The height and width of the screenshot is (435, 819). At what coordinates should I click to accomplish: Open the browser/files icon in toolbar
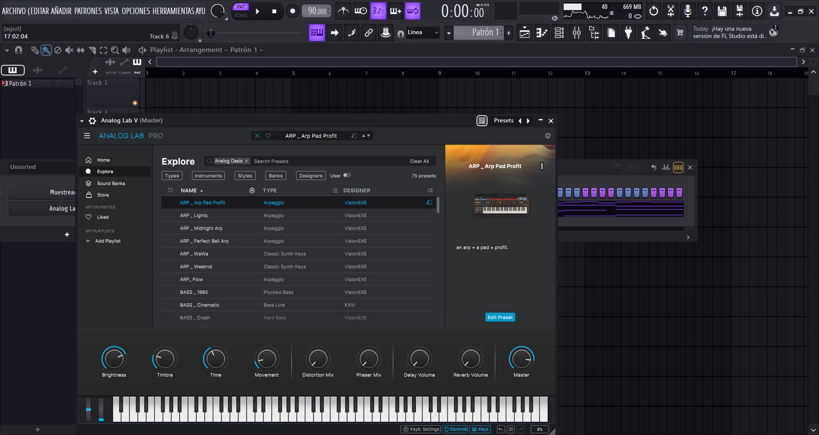tap(594, 33)
